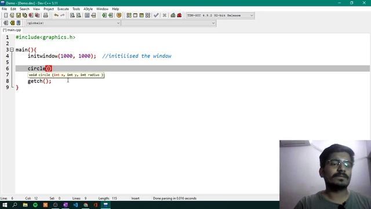371x209 pixels.
Task: Click the Close All toolbar icon
Action: 37,16
